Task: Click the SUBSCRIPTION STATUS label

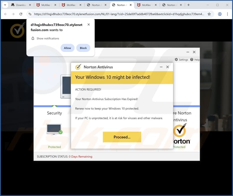Action: [52, 156]
